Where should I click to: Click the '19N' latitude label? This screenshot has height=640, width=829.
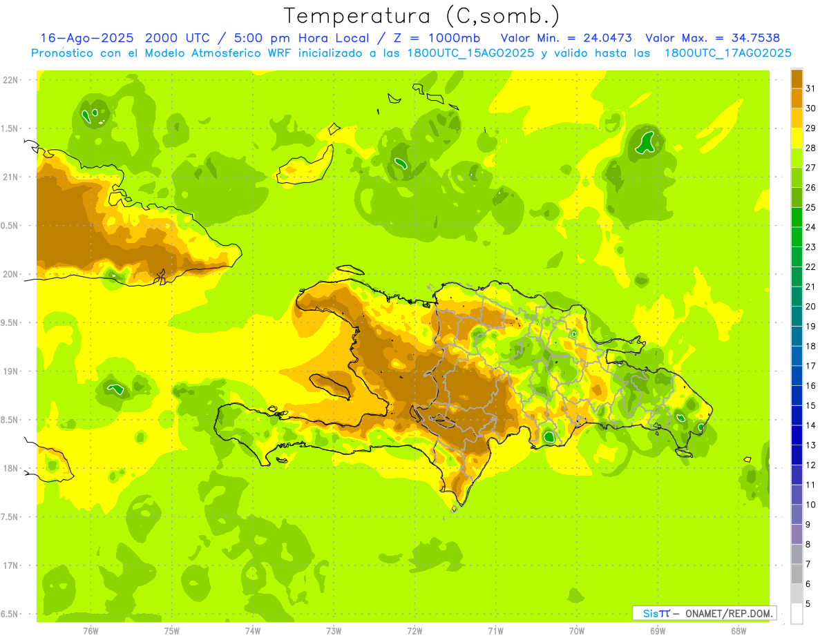pos(10,371)
